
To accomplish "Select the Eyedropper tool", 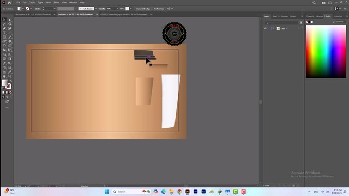I will (x=4, y=63).
